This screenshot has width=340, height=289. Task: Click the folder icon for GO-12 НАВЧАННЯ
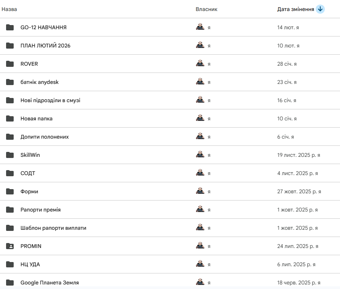pos(10,27)
